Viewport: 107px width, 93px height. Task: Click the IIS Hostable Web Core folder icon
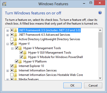coord(15,75)
